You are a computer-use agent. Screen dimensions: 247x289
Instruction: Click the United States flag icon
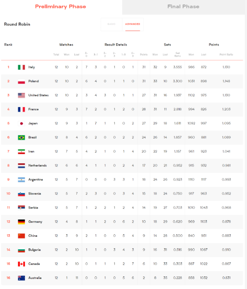(x=21, y=95)
